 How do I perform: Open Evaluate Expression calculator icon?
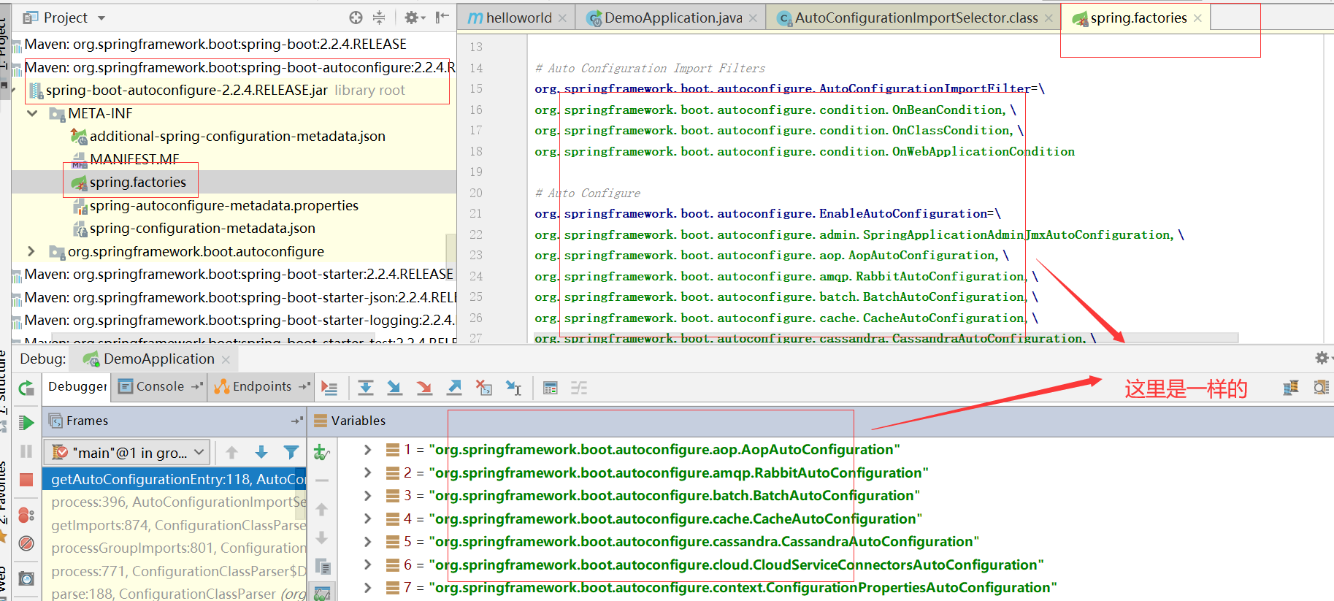coord(551,388)
